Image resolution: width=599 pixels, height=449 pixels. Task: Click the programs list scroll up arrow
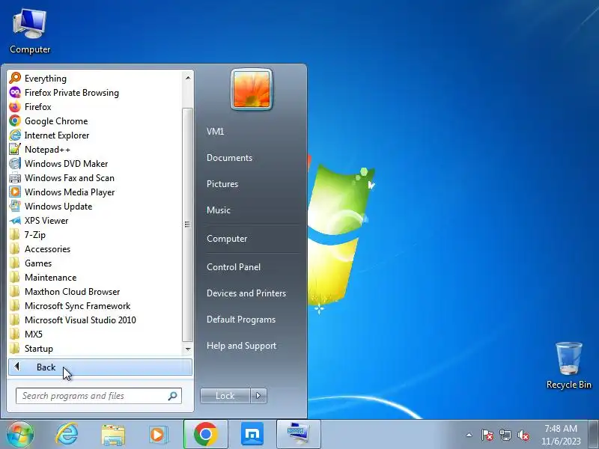click(188, 78)
